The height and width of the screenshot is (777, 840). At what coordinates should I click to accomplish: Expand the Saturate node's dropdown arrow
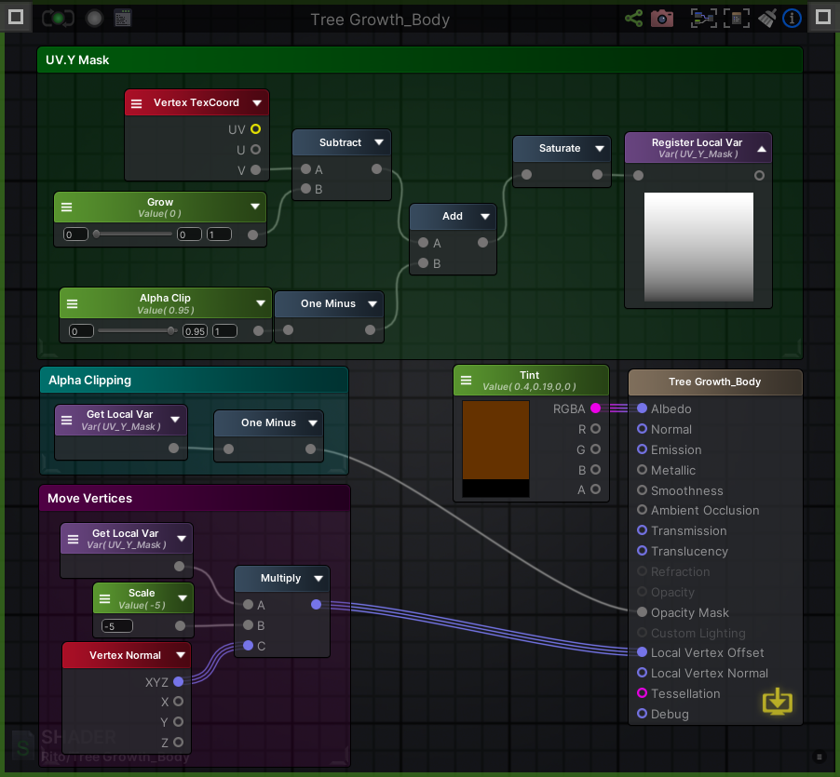click(600, 148)
